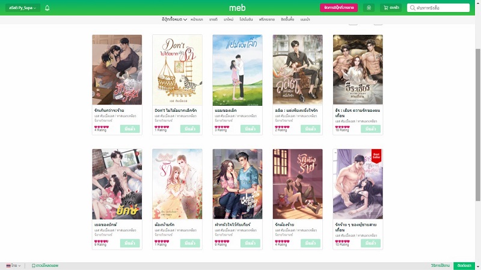Open the notification bell icon

pyautogui.click(x=47, y=8)
